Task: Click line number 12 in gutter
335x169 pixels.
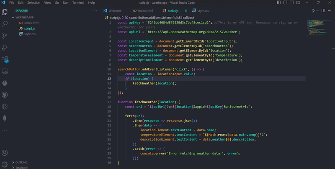Action: (x=109, y=79)
